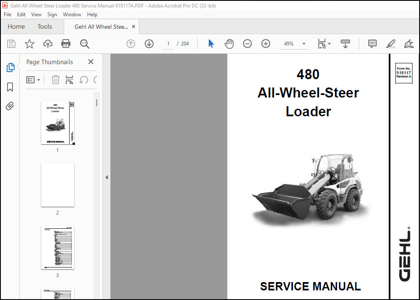Click the cloud upload icon

47,44
